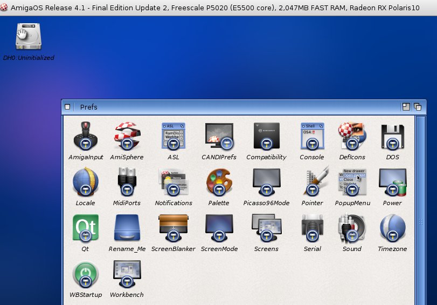
Task: Click the Amiga boing ball screen icon
Action: pyautogui.click(x=4, y=7)
